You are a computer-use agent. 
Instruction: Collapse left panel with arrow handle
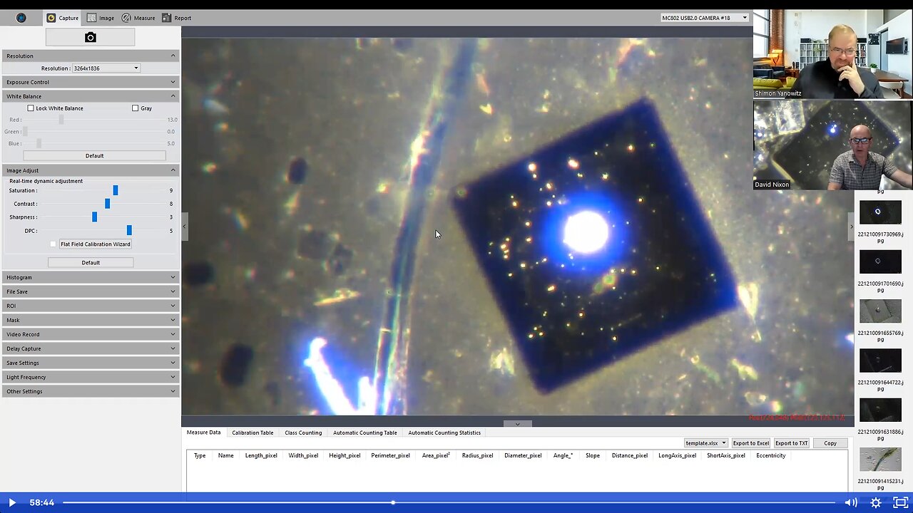184,227
